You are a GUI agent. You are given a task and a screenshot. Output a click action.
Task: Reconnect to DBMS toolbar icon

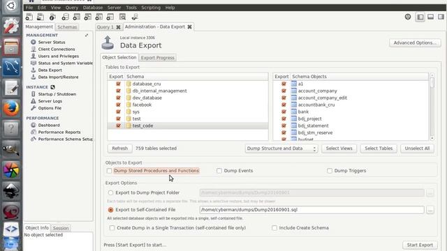point(135,17)
